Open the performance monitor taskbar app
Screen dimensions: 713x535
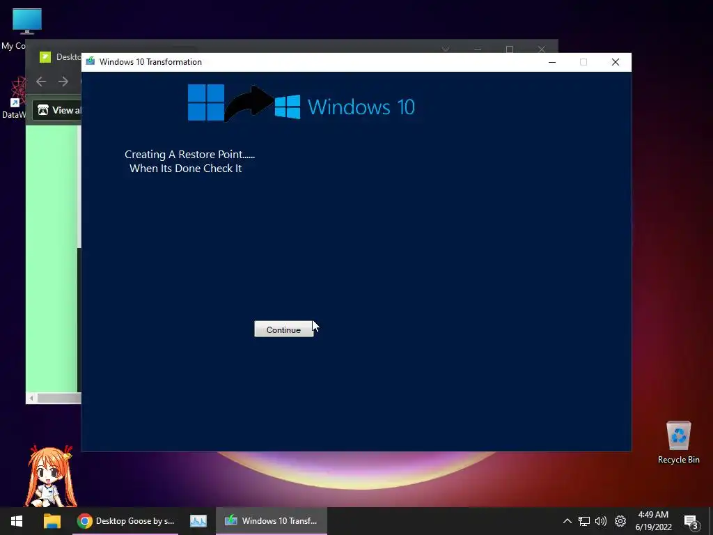(198, 521)
